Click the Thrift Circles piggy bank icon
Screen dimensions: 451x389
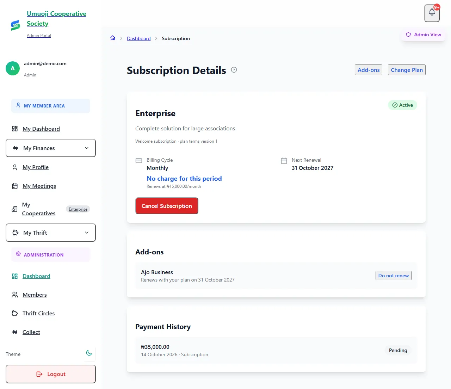point(15,313)
